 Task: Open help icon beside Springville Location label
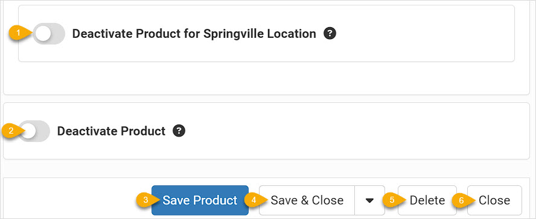pos(330,33)
